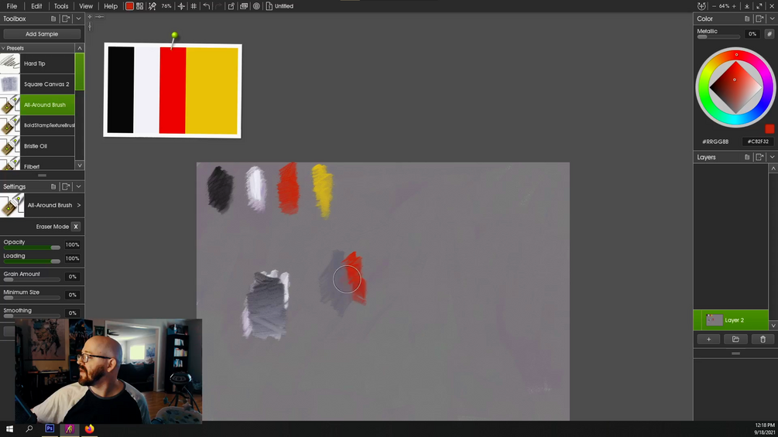Collapse the Toolbox panel chevron
The width and height of the screenshot is (778, 437).
pyautogui.click(x=78, y=19)
